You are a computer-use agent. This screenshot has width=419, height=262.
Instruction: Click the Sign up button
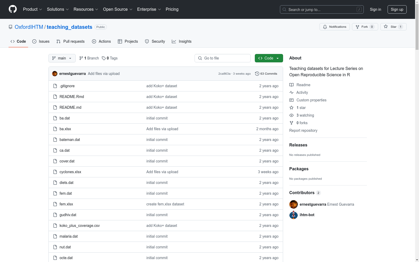click(397, 9)
